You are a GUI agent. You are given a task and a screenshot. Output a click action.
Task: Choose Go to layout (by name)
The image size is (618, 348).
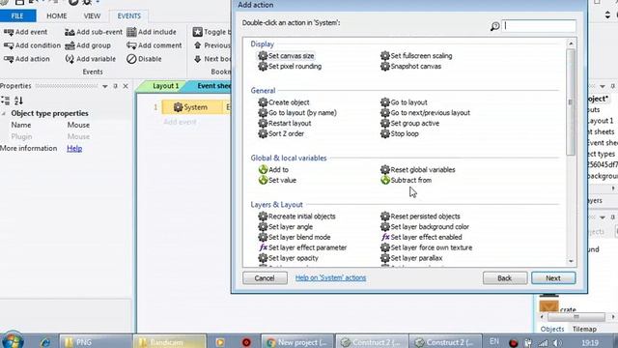point(297,113)
